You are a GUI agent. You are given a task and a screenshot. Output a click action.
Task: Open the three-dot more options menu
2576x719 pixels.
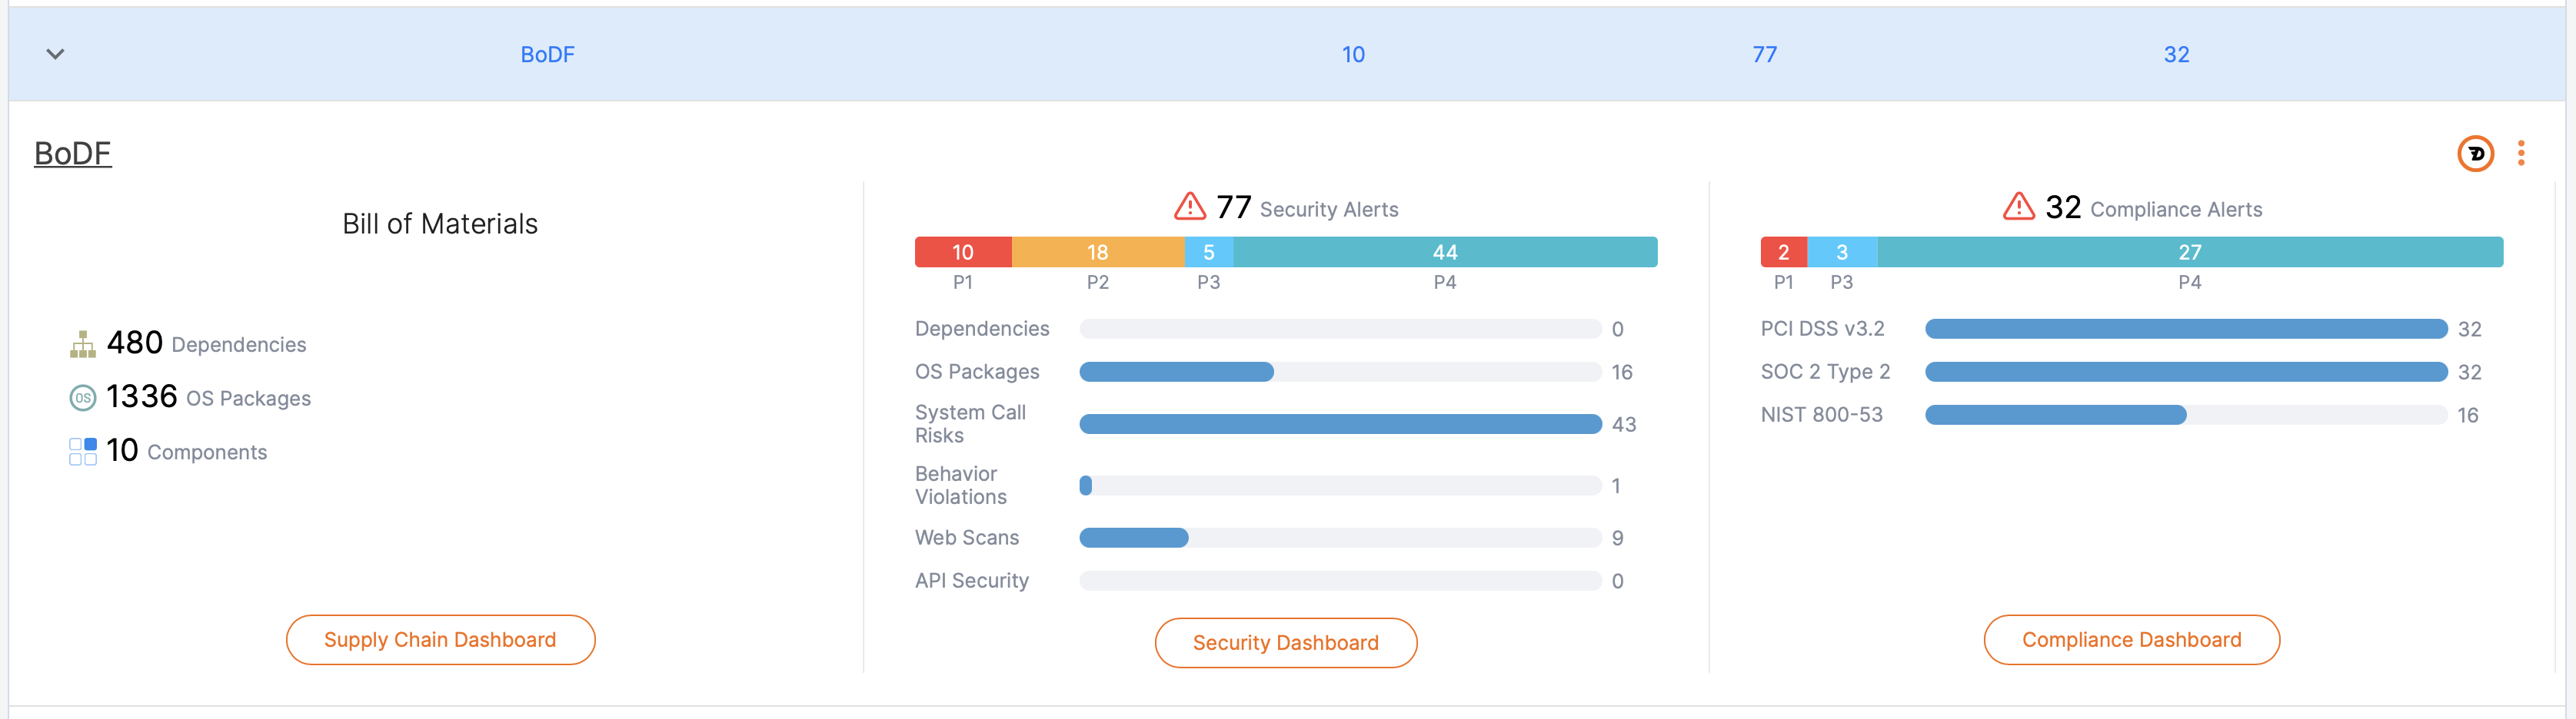click(2521, 153)
